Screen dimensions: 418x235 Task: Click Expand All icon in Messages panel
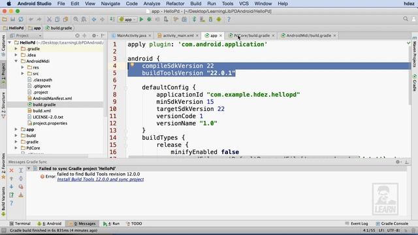pos(21,170)
